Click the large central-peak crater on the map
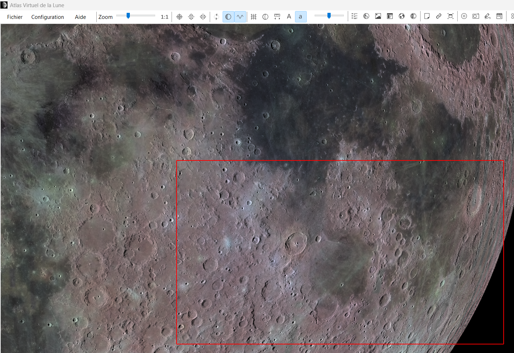This screenshot has width=514, height=353. pyautogui.click(x=296, y=243)
